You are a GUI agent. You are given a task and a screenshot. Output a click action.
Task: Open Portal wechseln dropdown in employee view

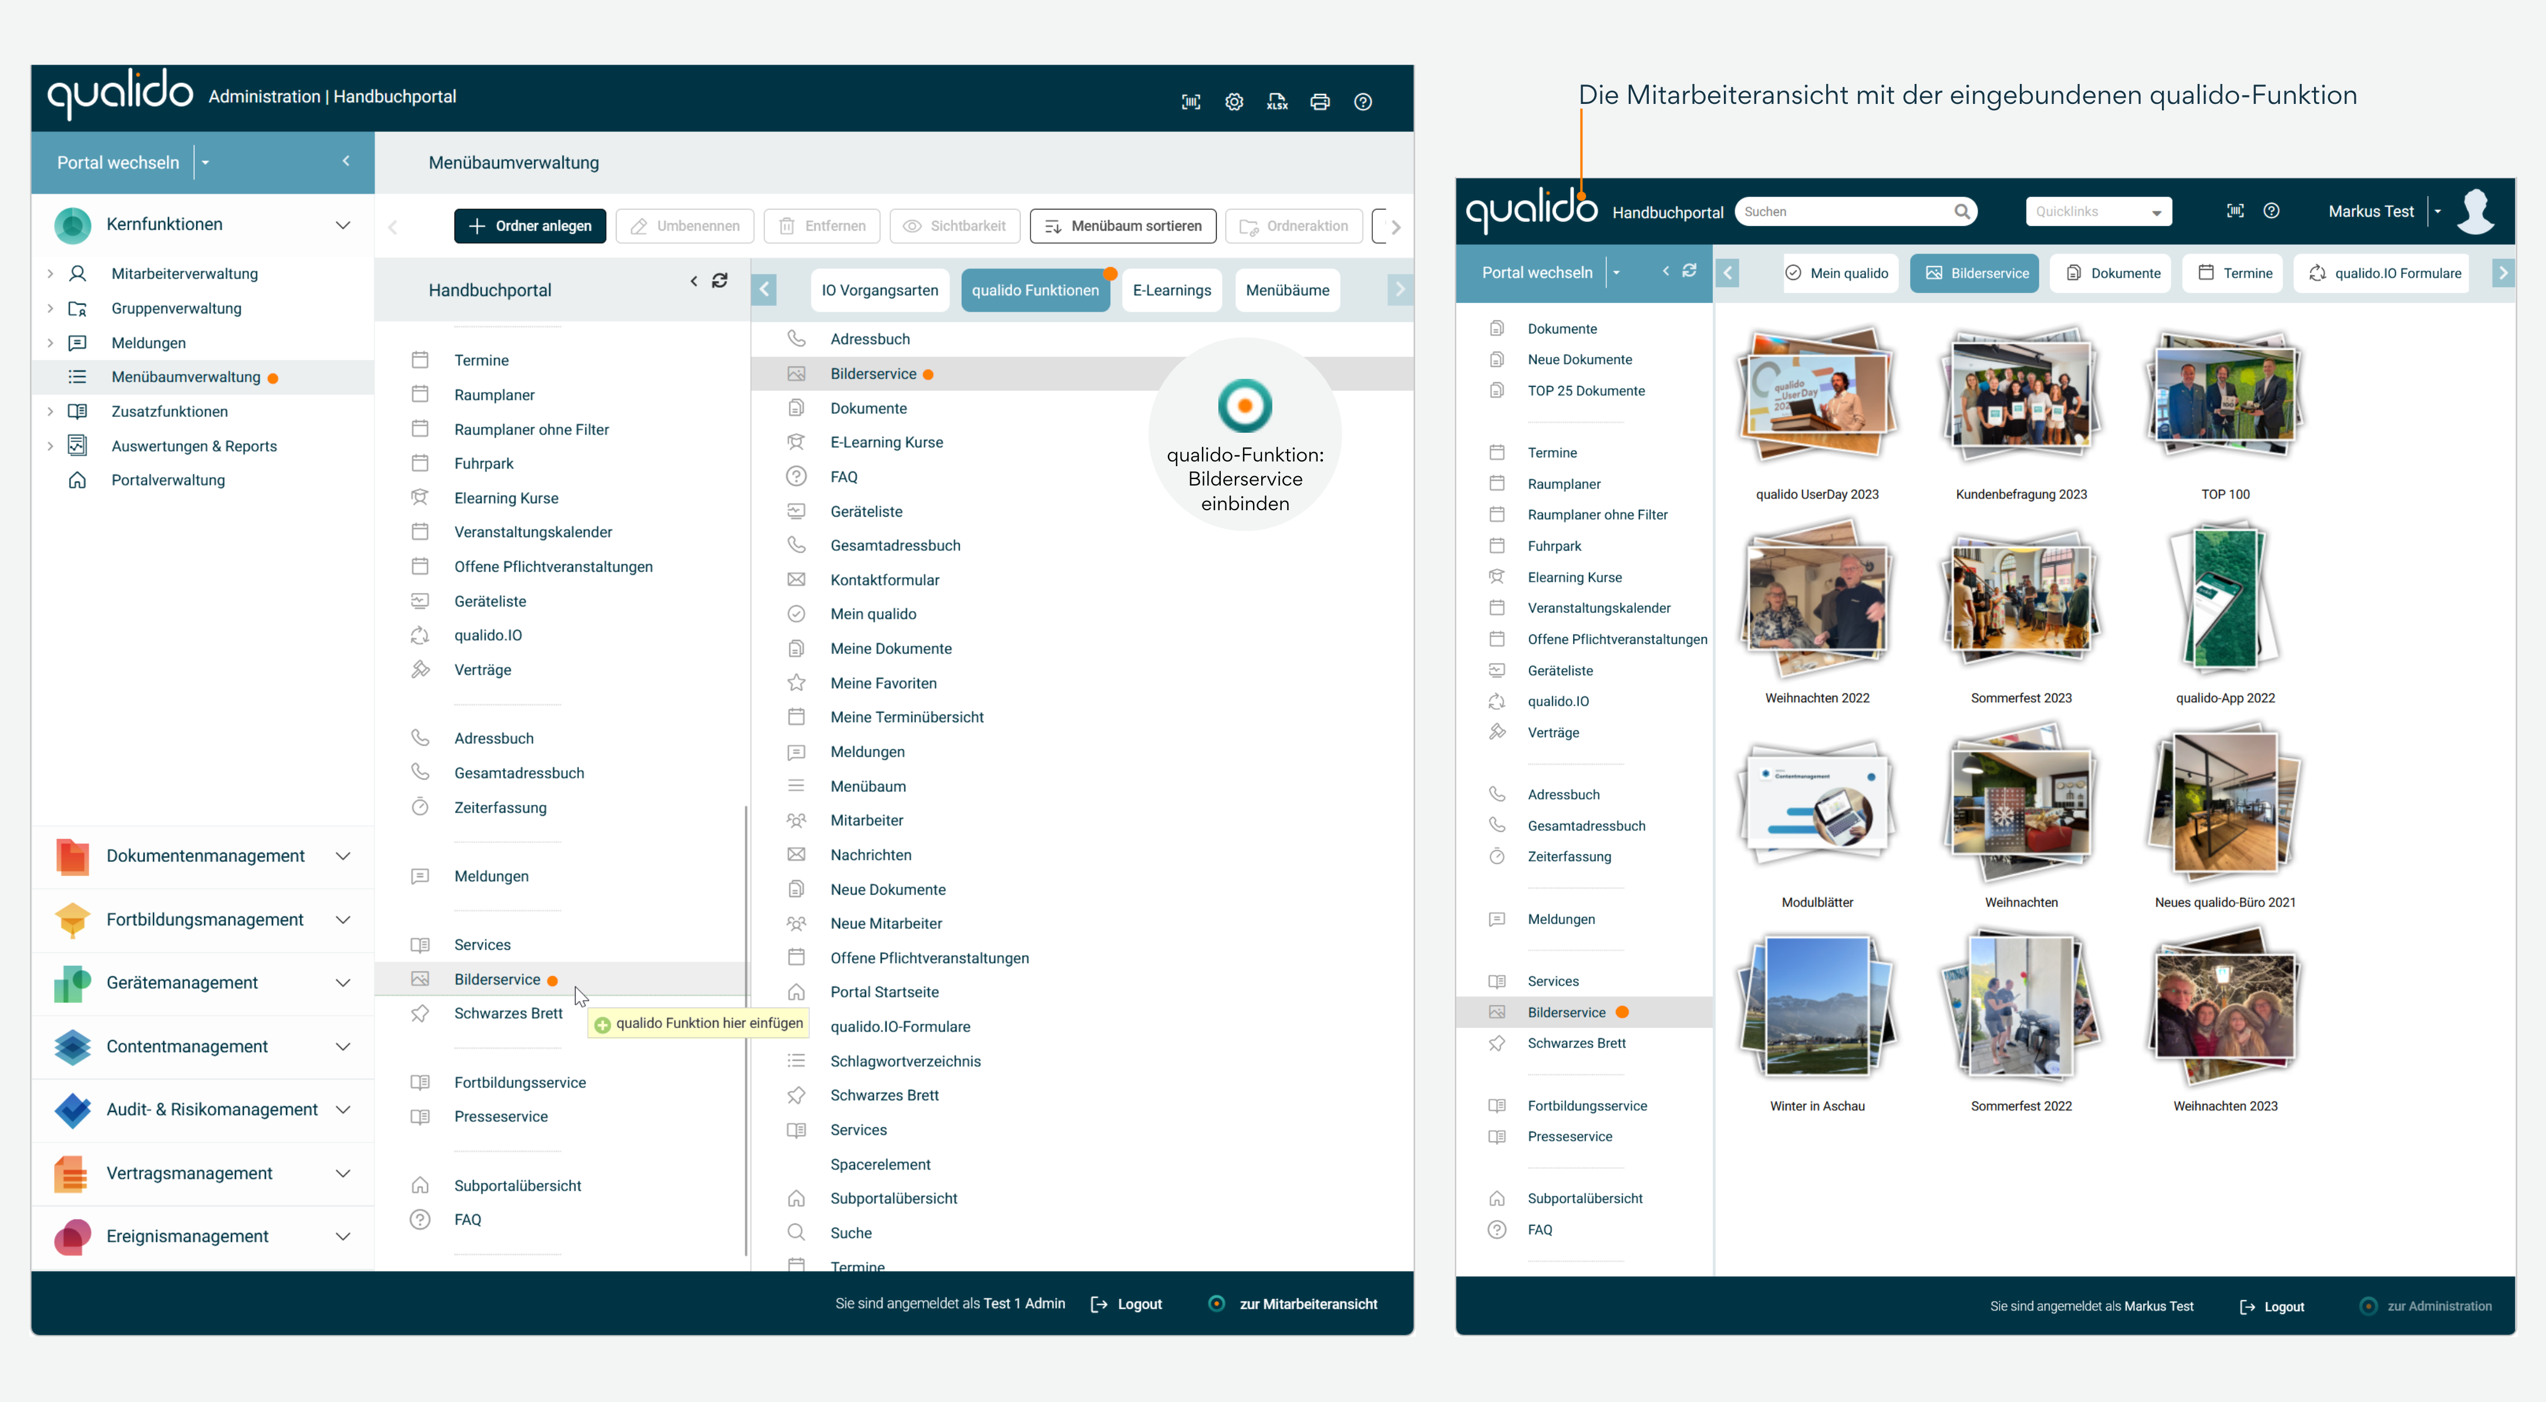tap(1616, 272)
